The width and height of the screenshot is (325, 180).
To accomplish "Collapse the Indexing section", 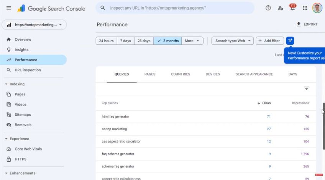I will click(x=6, y=84).
